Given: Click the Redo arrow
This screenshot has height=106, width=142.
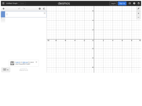Looking at the screenshot, I should (x=24, y=9).
